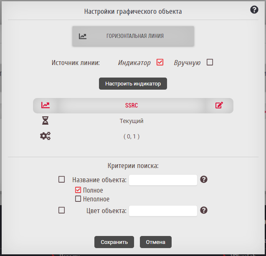Click the chart icon on Горизонтальная линия button

point(83,36)
